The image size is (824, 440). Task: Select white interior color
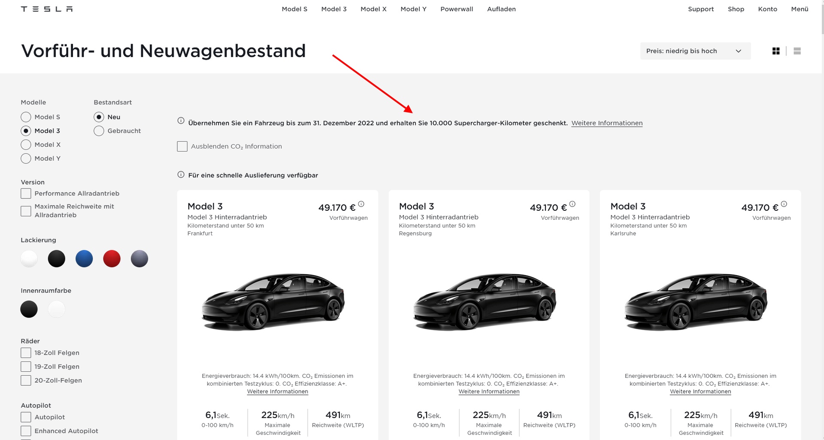click(57, 309)
